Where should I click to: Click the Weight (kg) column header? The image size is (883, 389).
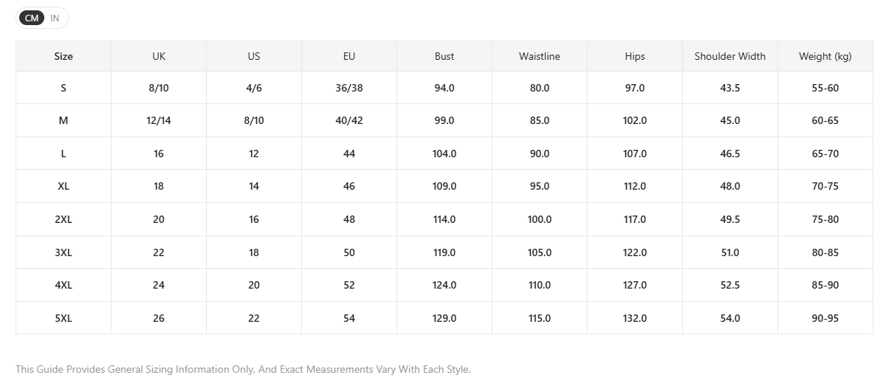point(825,56)
